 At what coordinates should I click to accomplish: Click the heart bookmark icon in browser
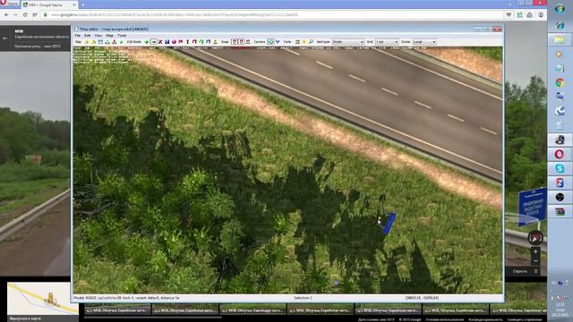[509, 15]
